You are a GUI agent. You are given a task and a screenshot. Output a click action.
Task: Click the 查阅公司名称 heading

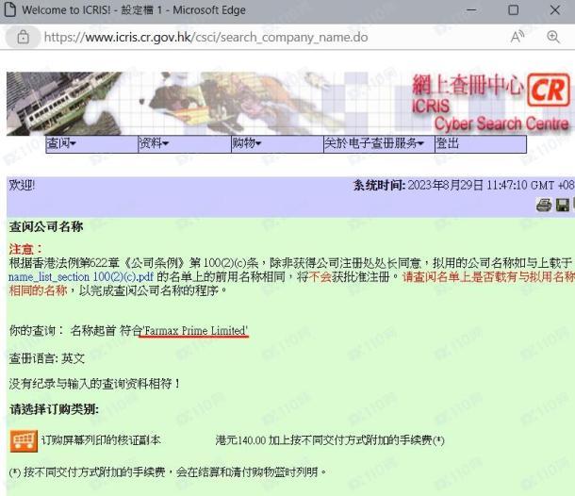46,226
